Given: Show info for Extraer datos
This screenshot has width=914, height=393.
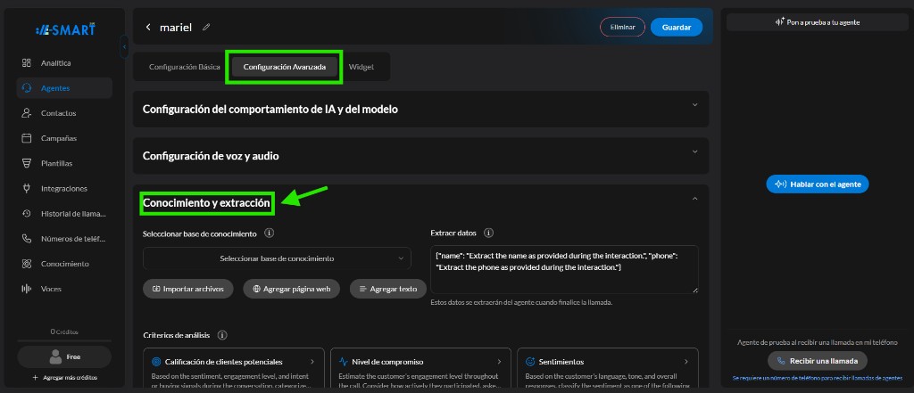Looking at the screenshot, I should pyautogui.click(x=488, y=233).
